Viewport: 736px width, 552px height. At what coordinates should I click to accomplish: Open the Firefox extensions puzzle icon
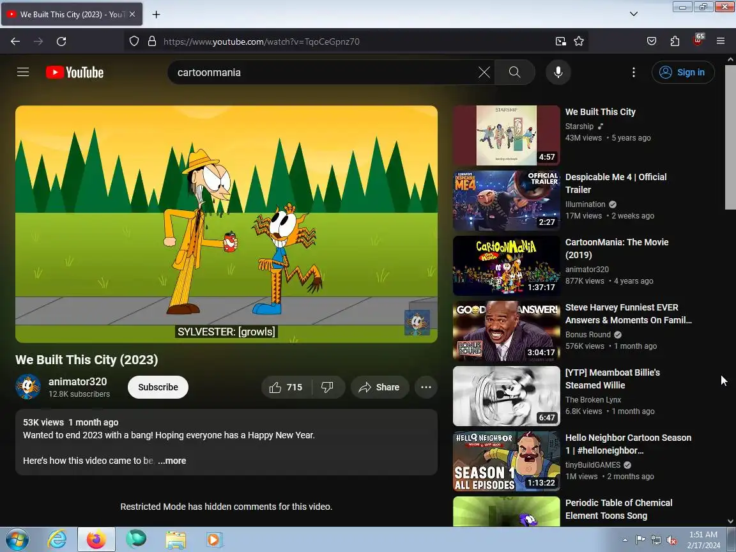click(675, 42)
